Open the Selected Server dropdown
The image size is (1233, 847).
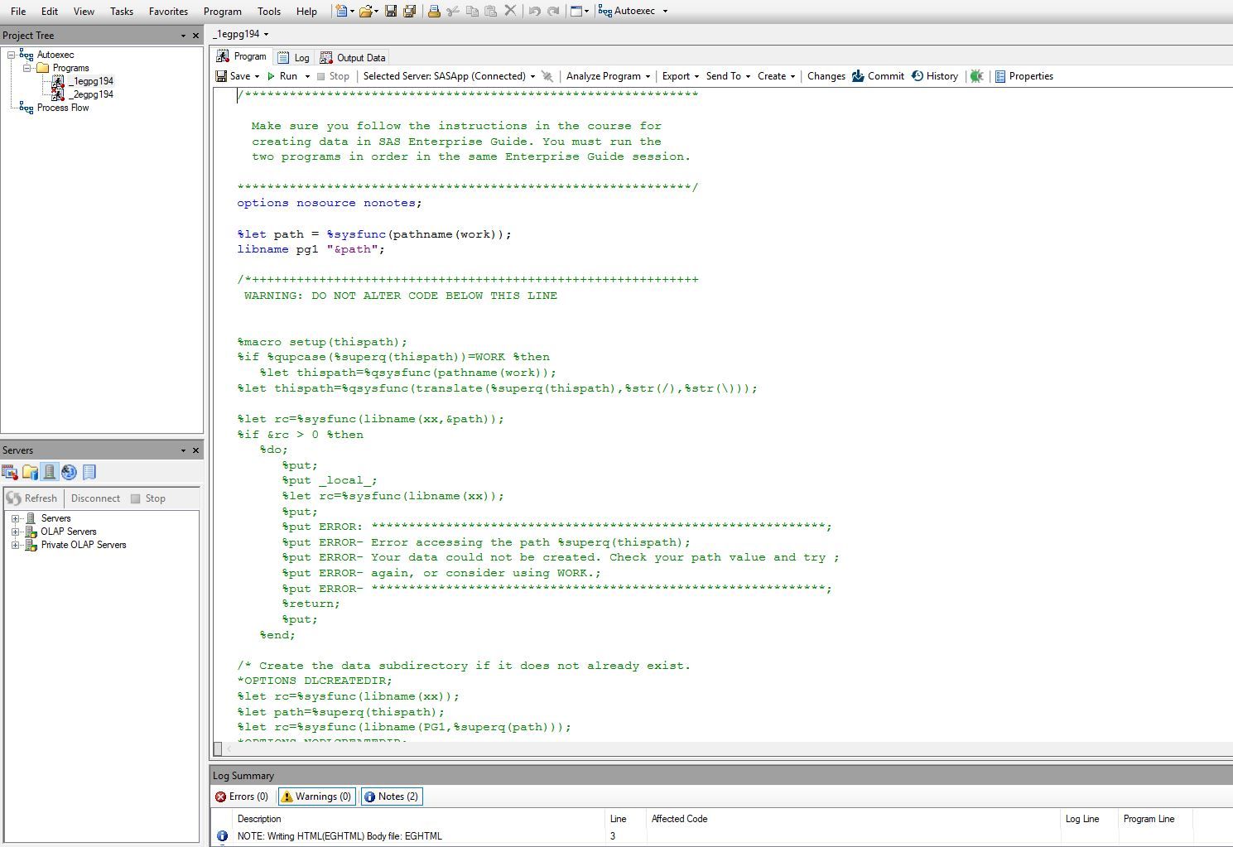(x=533, y=75)
